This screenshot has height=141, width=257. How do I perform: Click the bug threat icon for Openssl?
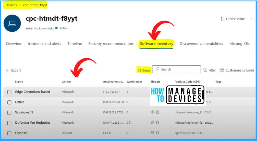157,133
